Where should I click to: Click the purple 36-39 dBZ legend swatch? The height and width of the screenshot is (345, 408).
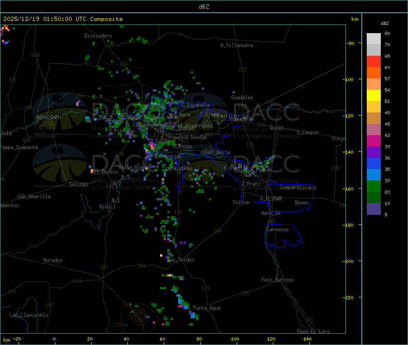pos(374,152)
